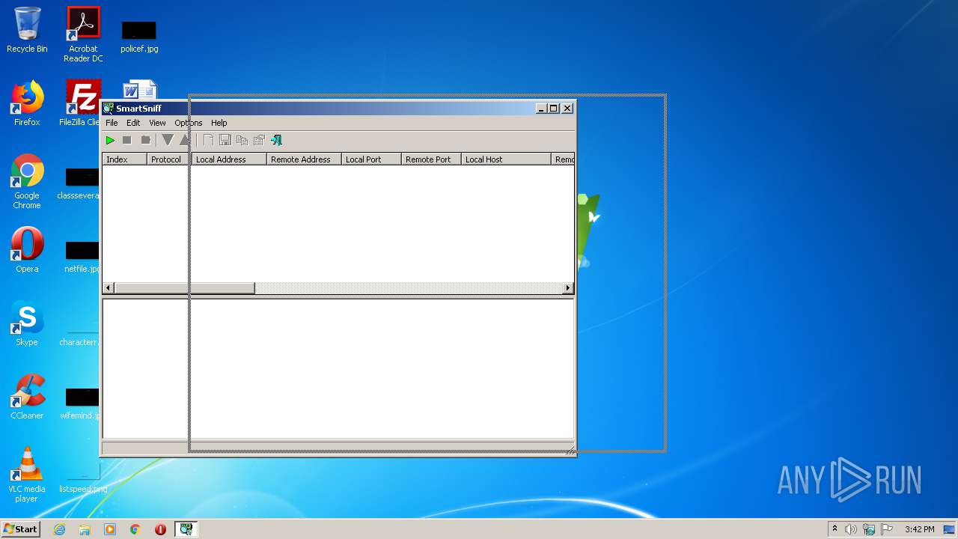Open properties via the toolbar icon

pos(259,140)
